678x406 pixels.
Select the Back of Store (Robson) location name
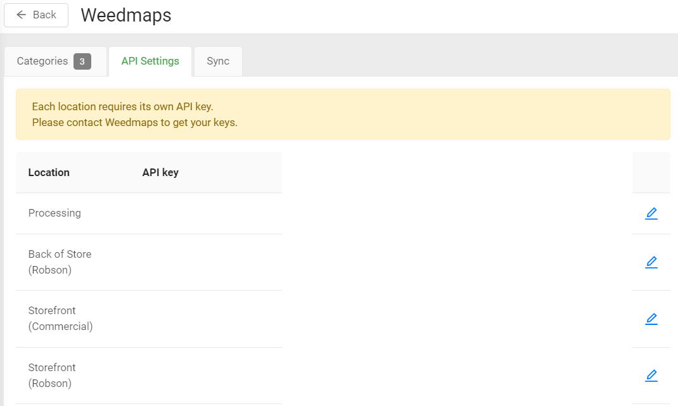(x=60, y=262)
